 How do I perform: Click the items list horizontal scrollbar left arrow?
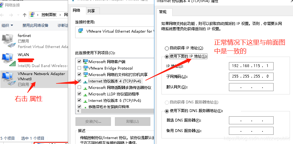(x=78, y=111)
